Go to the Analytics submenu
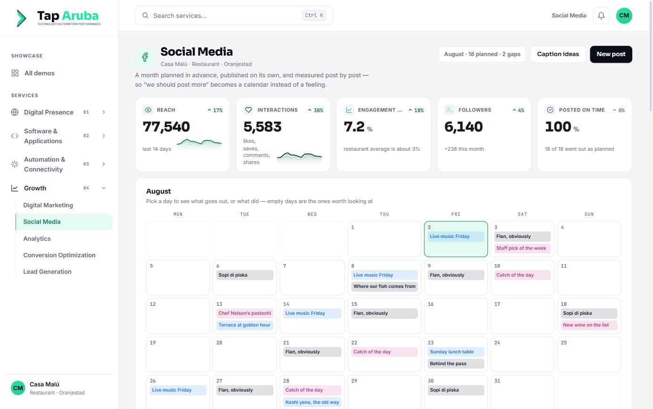Image resolution: width=653 pixels, height=409 pixels. pyautogui.click(x=37, y=238)
